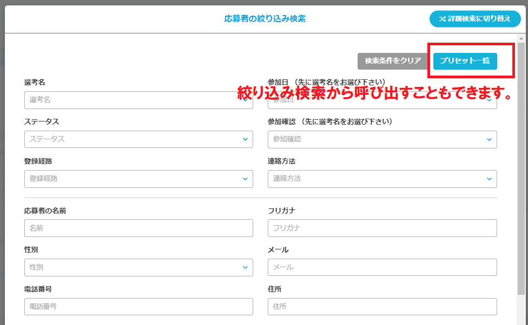Click the shuffle icon on 詳細検索に切り替え
Viewport: 528px width, 325px height.
pyautogui.click(x=442, y=19)
